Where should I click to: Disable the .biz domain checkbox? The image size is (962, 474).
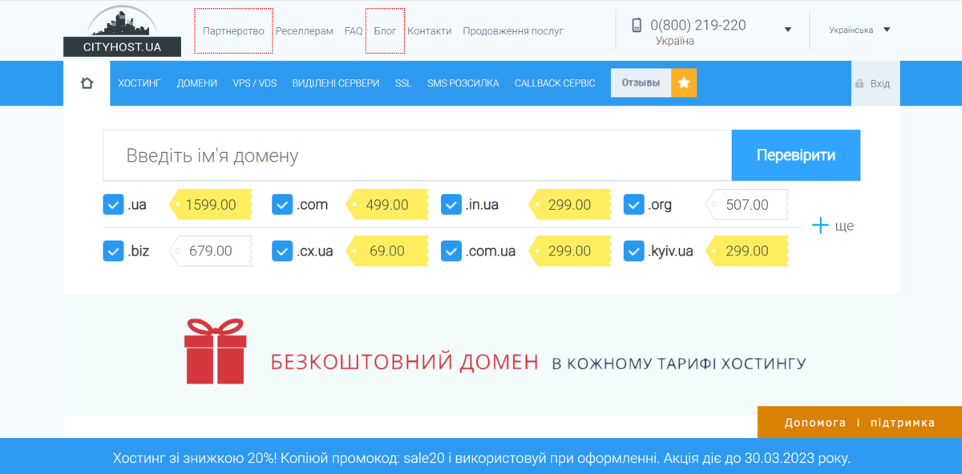[113, 251]
